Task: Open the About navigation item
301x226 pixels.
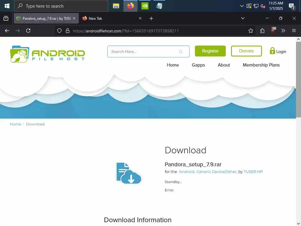Action: coord(224,65)
